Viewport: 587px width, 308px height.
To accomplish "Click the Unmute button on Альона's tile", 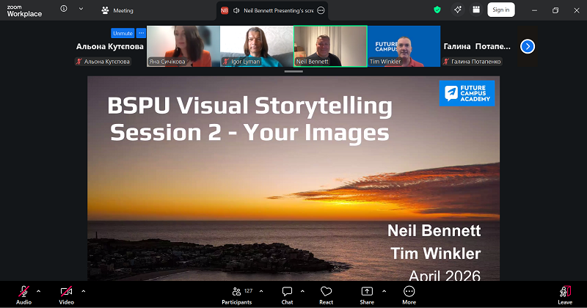I will tap(122, 33).
